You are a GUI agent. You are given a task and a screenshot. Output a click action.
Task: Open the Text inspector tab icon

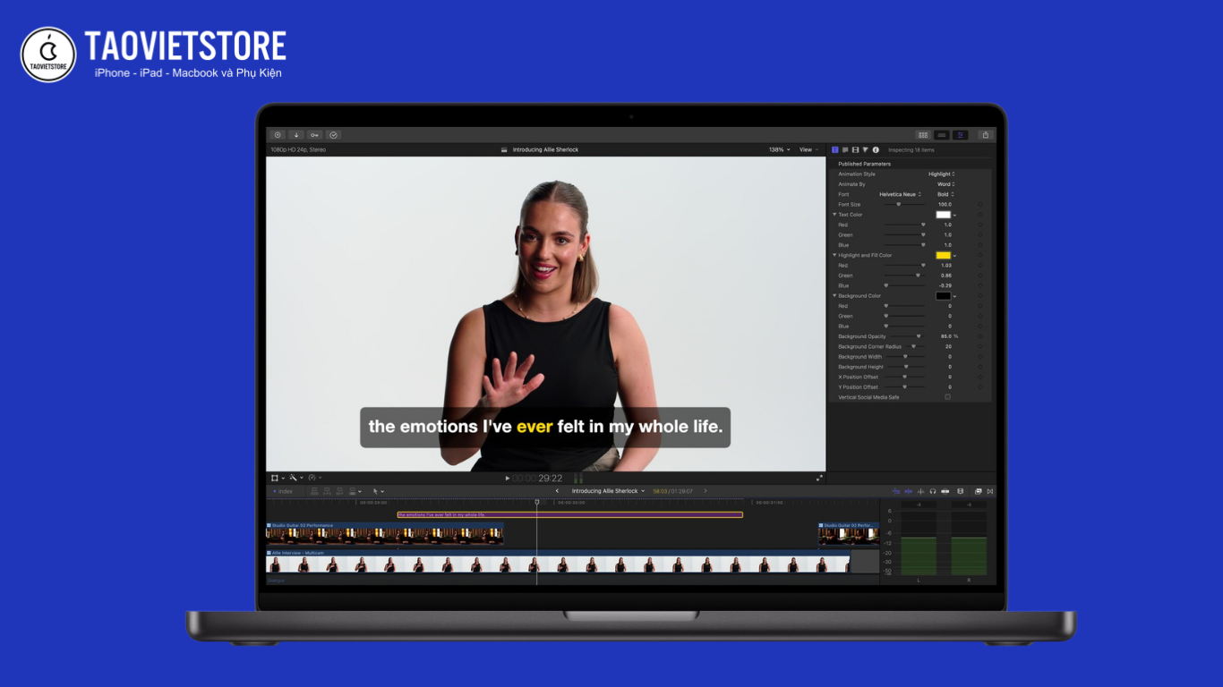[x=845, y=149]
